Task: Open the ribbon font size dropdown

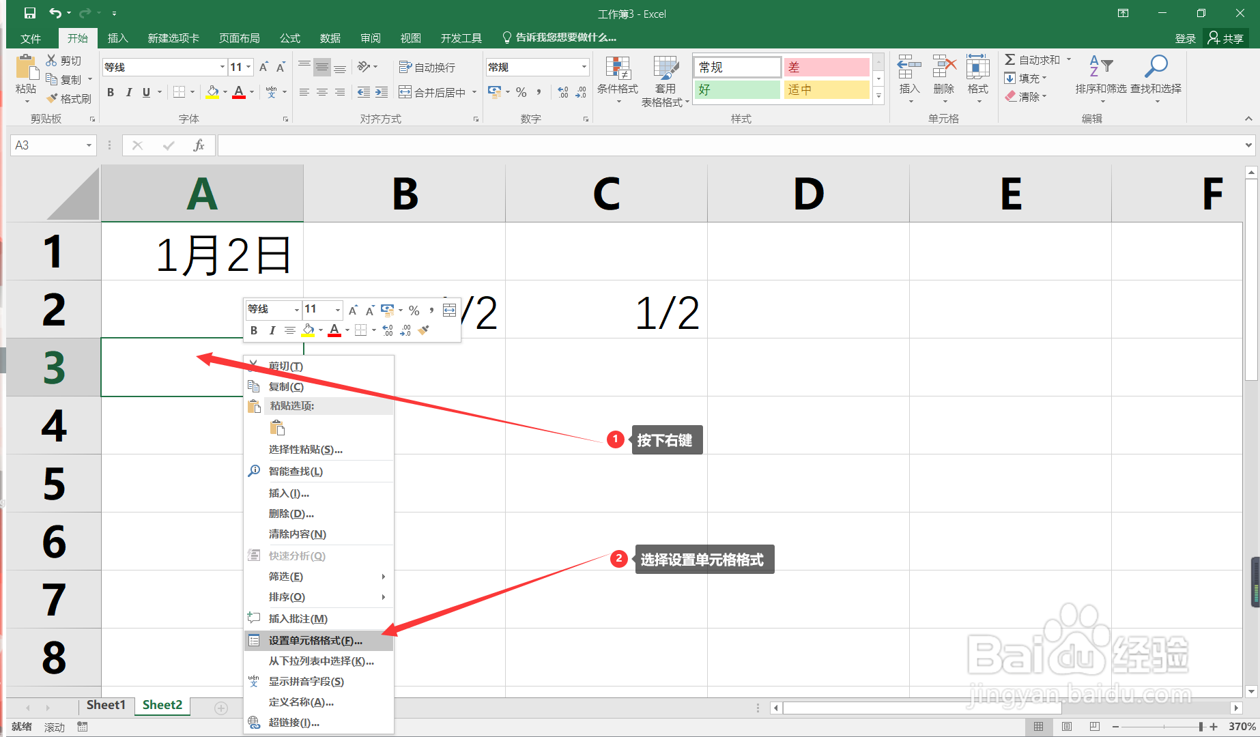Action: pos(249,67)
